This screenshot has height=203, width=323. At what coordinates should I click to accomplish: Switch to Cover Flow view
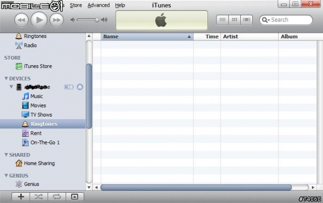tap(247, 20)
